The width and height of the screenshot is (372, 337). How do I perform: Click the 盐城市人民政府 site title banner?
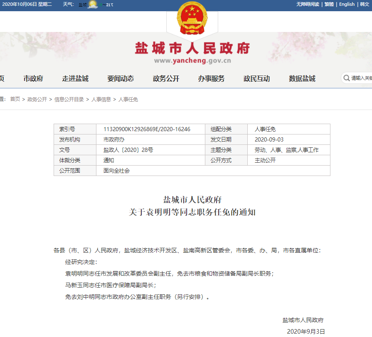pos(192,48)
